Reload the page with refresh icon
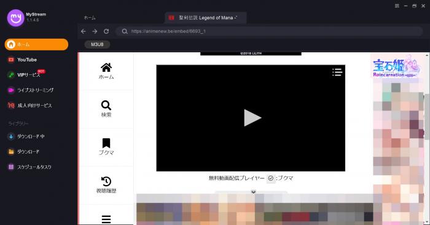This screenshot has width=430, height=225. [106, 31]
